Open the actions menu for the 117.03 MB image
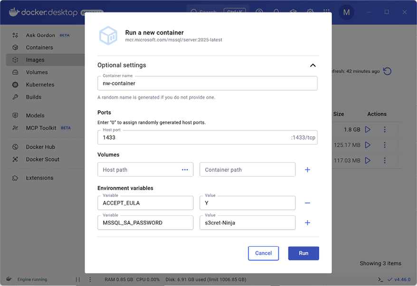This screenshot has height=286, width=417. tap(385, 160)
